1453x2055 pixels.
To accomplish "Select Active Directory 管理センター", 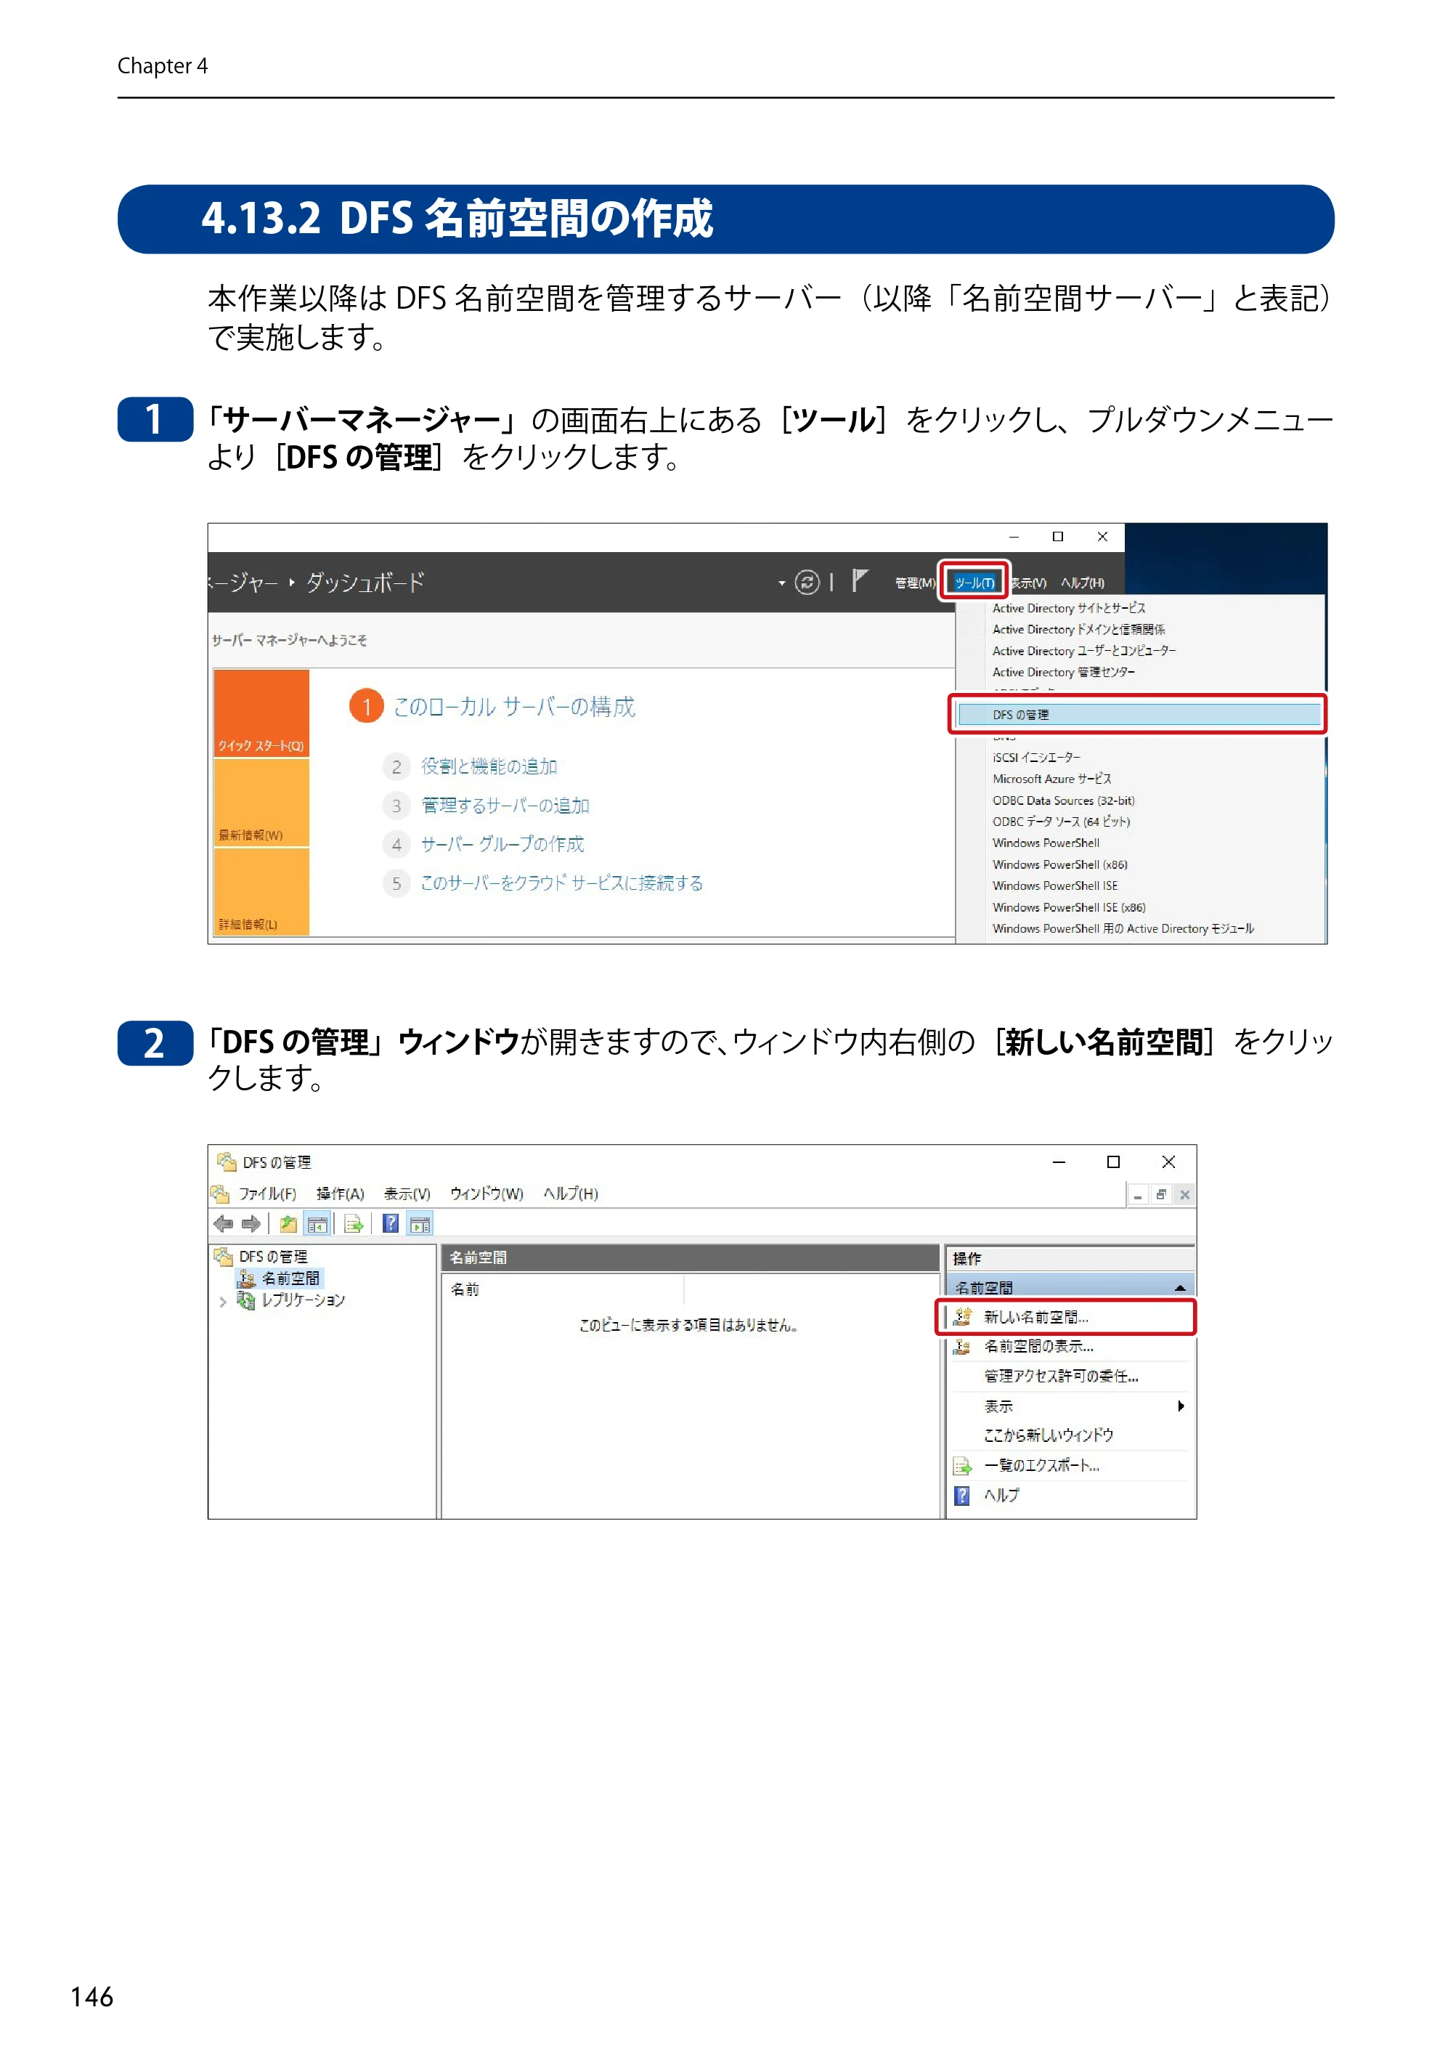I will [1063, 672].
